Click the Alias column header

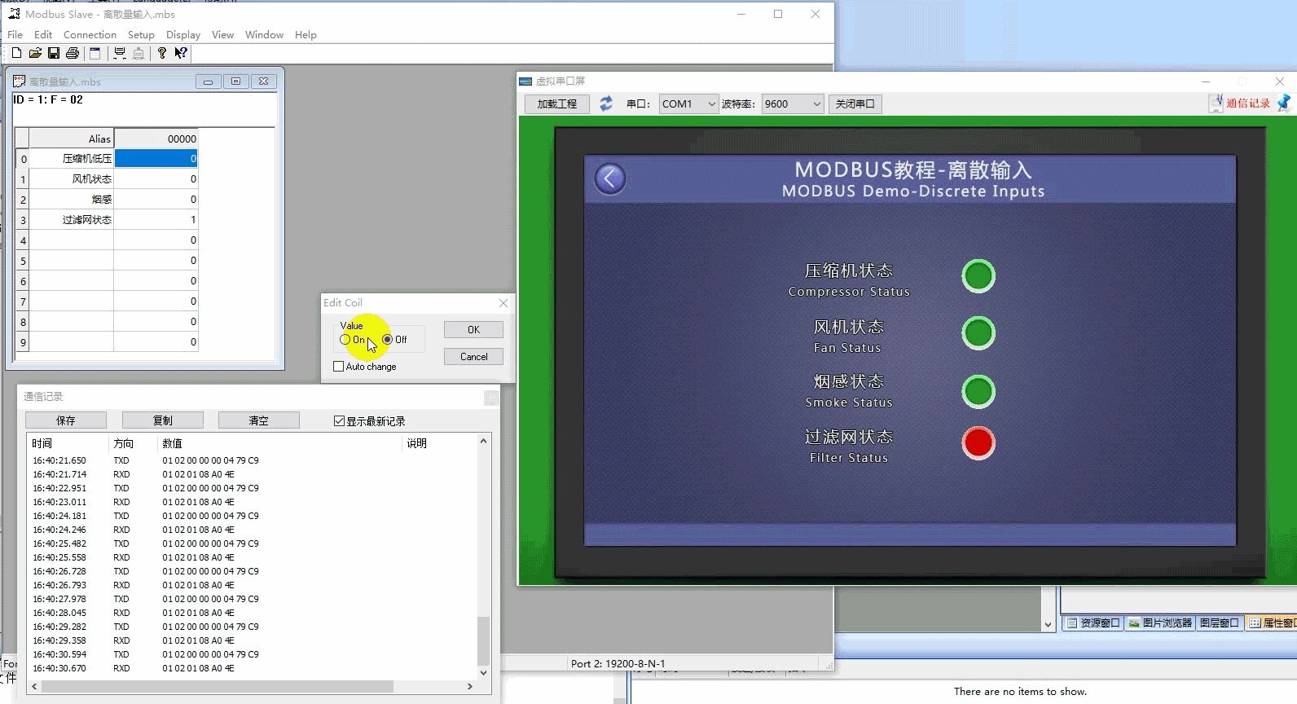click(x=72, y=139)
